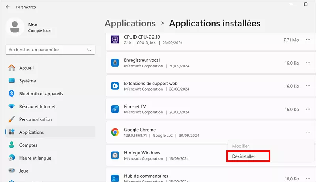Click the Enregistreur vocal app name
The height and width of the screenshot is (182, 316).
point(142,60)
